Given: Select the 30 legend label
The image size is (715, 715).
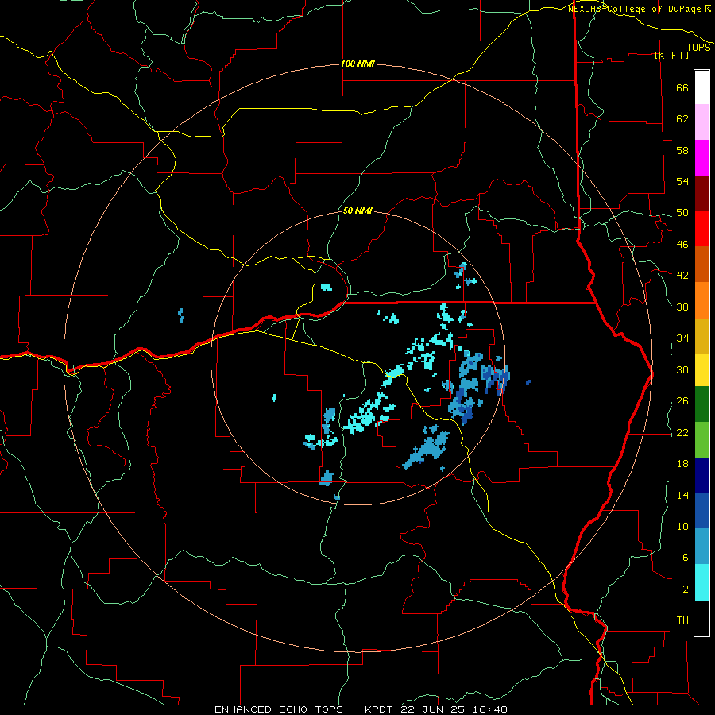Looking at the screenshot, I should (682, 369).
